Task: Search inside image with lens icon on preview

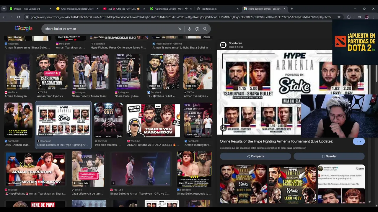Action: coord(224,128)
